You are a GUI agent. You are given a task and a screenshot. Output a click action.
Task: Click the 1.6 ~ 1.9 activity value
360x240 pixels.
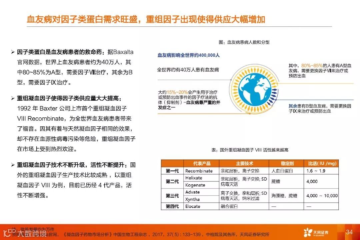(316, 171)
